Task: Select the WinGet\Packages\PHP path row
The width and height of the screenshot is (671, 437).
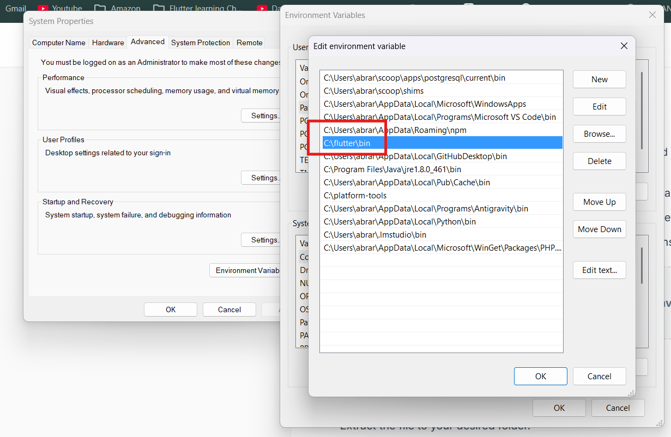Action: 442,248
